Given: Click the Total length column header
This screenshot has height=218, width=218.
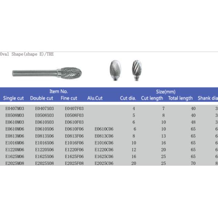Looking at the screenshot, I should [180, 98].
